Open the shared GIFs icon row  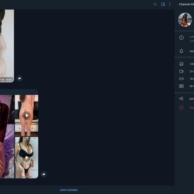(181, 86)
